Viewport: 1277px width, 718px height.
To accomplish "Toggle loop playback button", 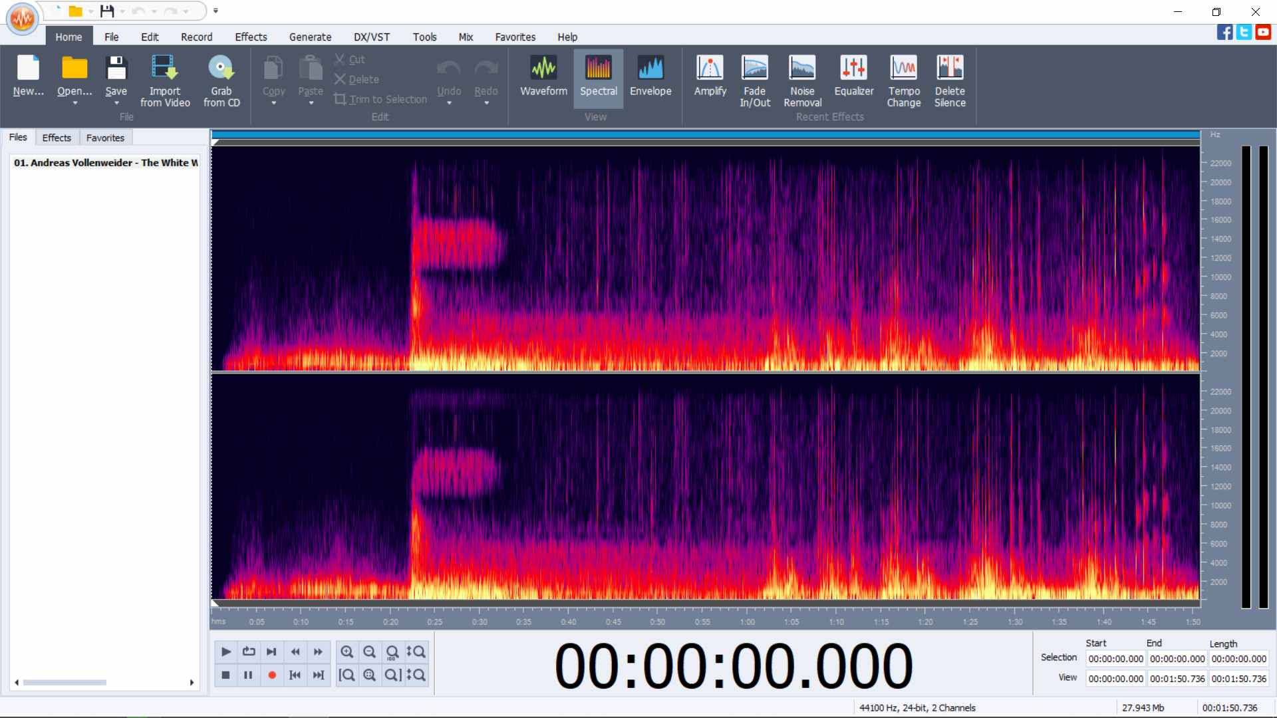I will 249,652.
